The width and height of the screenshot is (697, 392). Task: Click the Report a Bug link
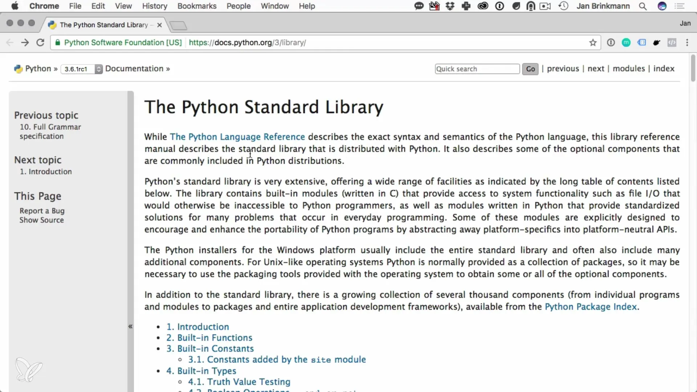42,211
